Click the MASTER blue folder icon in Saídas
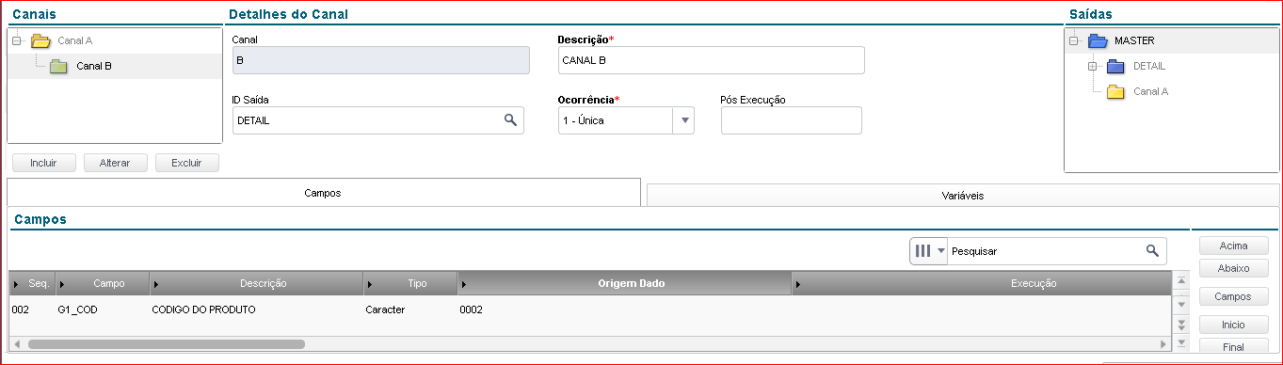 (1098, 41)
